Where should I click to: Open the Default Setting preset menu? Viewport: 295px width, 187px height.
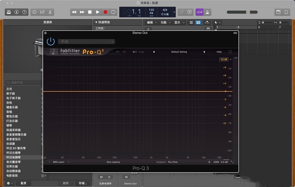point(179,52)
